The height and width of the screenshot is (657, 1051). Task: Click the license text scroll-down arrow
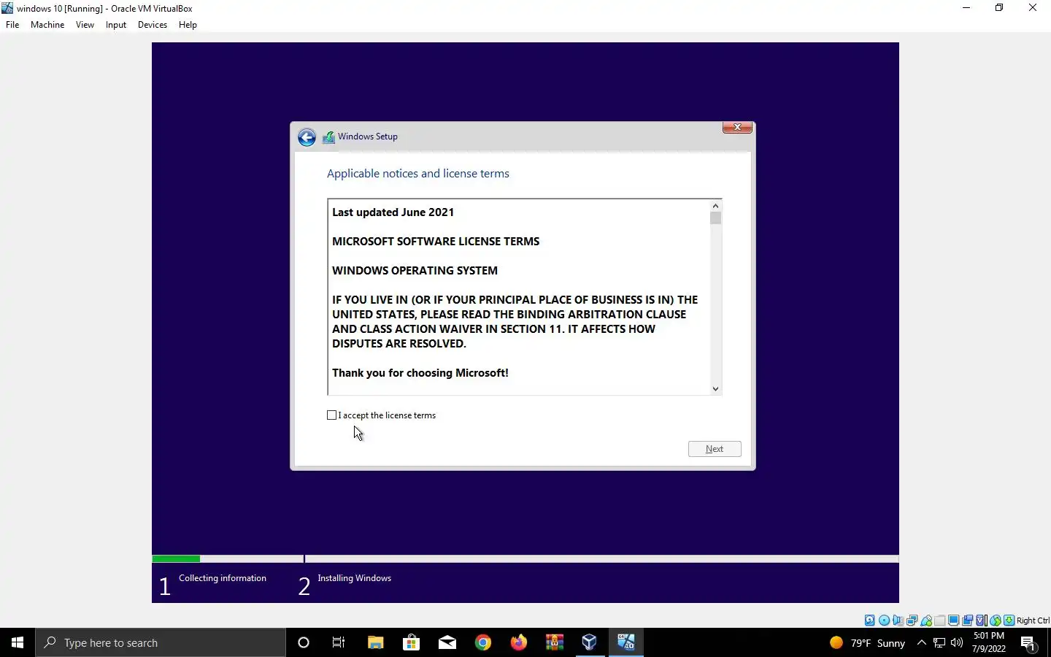tap(715, 388)
